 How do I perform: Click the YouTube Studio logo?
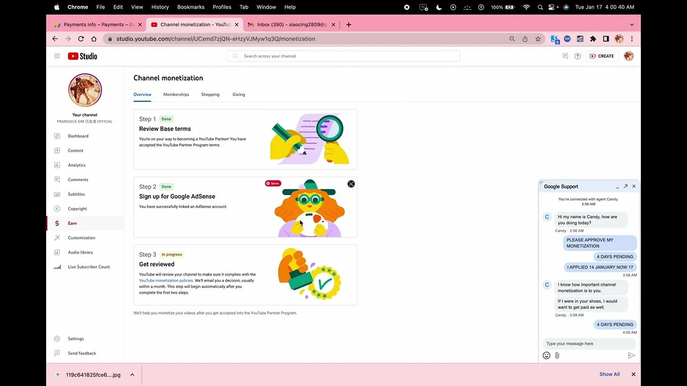tap(82, 56)
